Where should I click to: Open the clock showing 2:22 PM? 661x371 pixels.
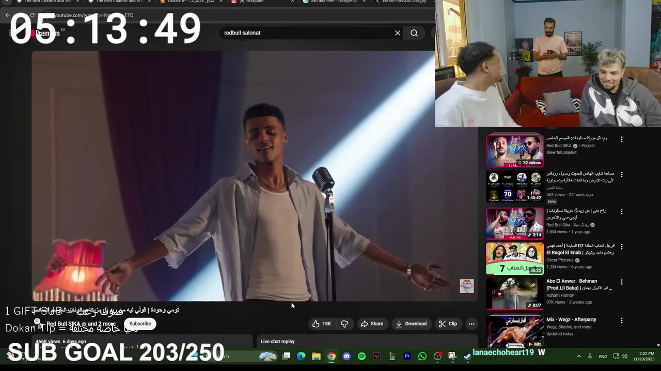pyautogui.click(x=643, y=356)
